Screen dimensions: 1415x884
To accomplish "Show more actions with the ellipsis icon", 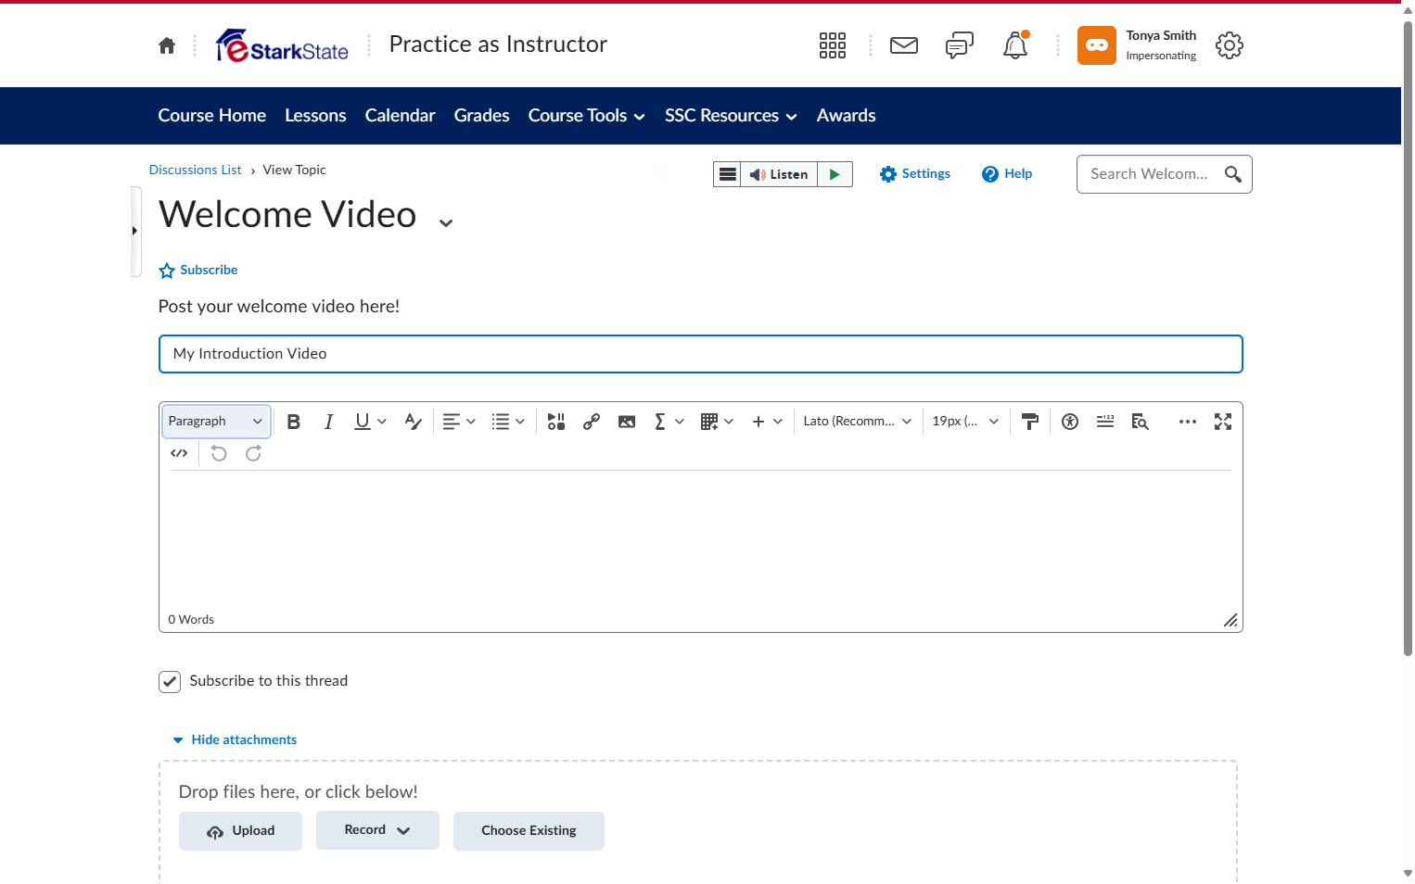I will point(1188,422).
